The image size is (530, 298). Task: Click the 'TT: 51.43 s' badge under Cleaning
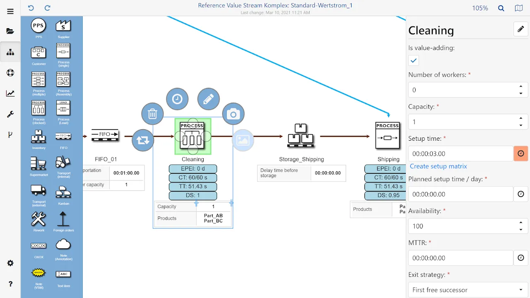coord(193,187)
